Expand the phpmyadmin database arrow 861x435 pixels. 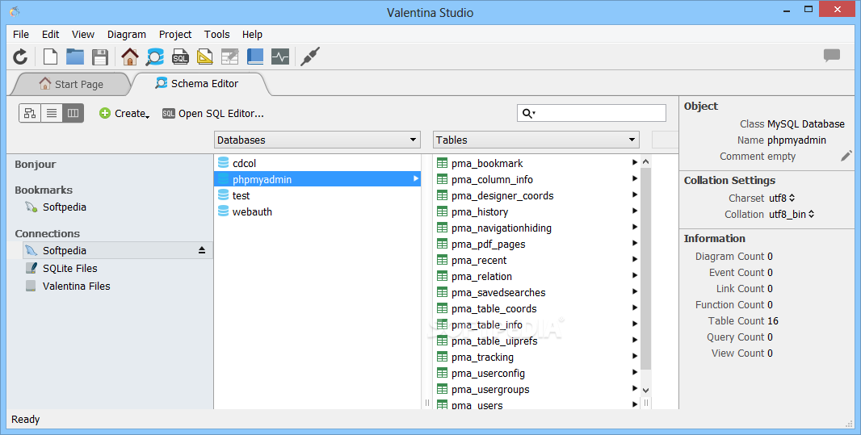416,178
